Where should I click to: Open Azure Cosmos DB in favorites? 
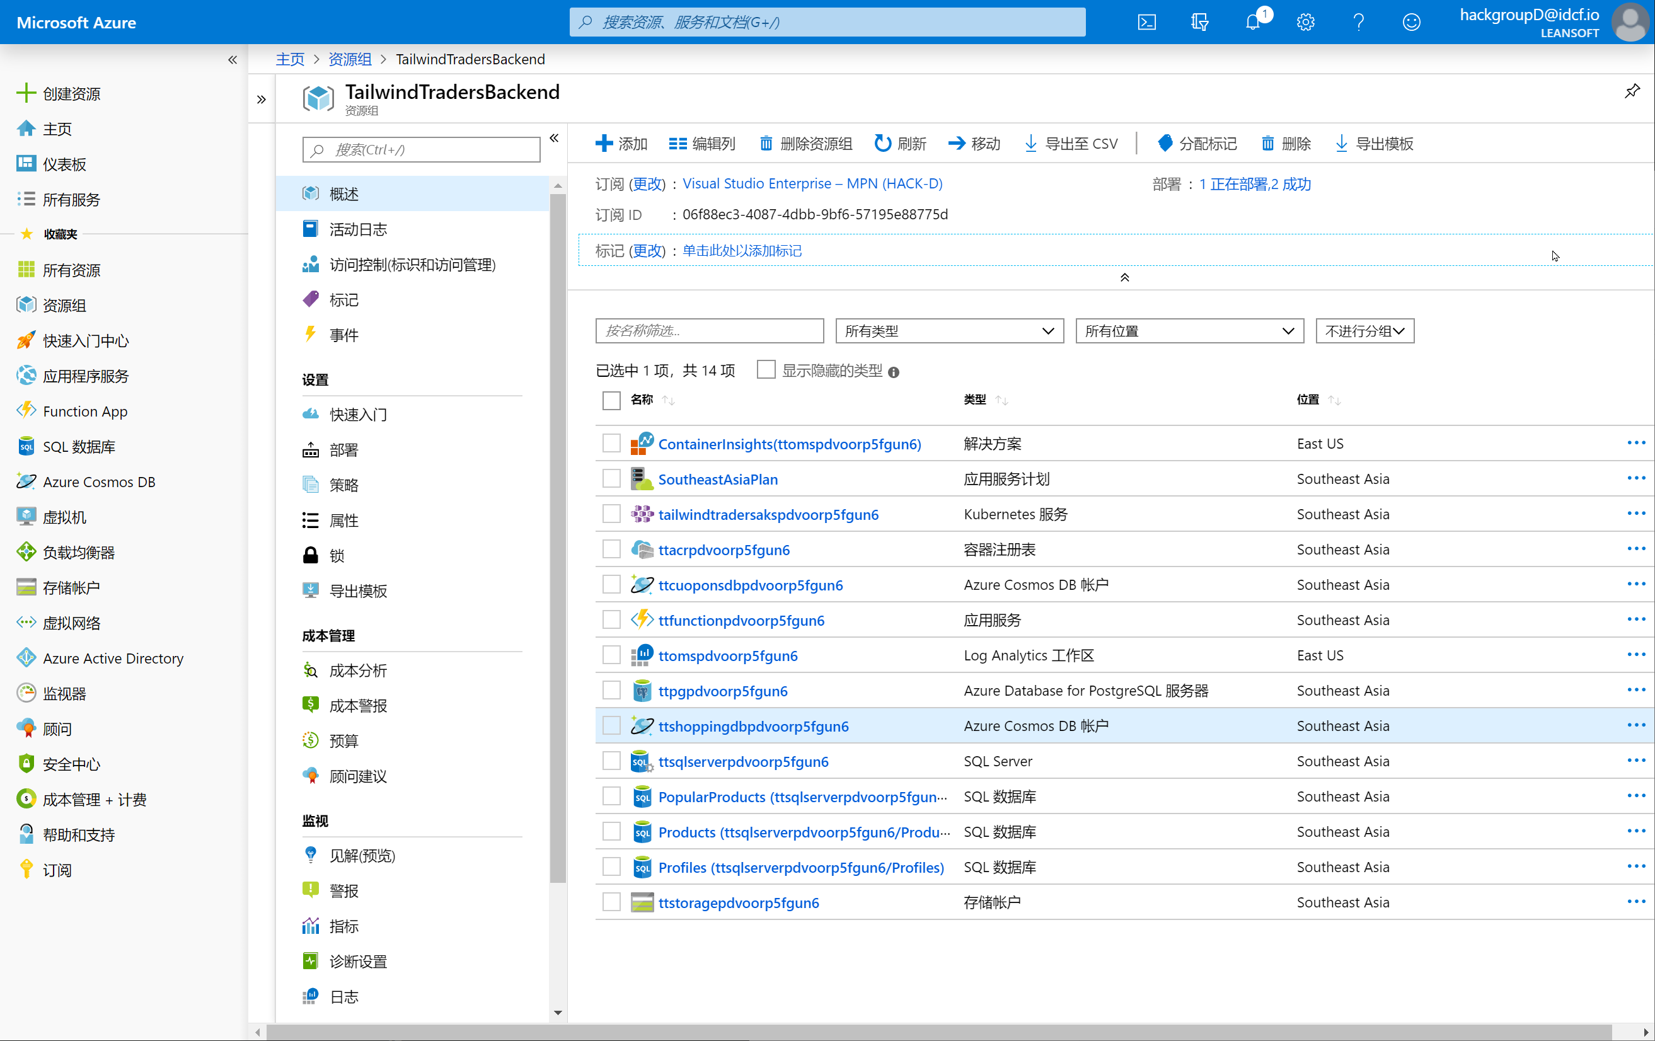(x=98, y=481)
